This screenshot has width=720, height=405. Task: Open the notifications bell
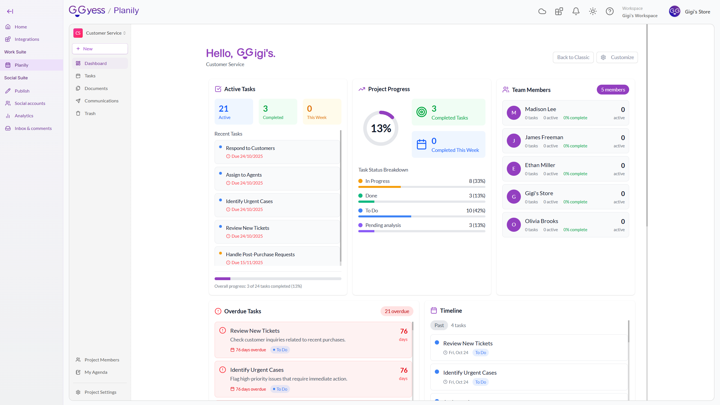pyautogui.click(x=576, y=11)
